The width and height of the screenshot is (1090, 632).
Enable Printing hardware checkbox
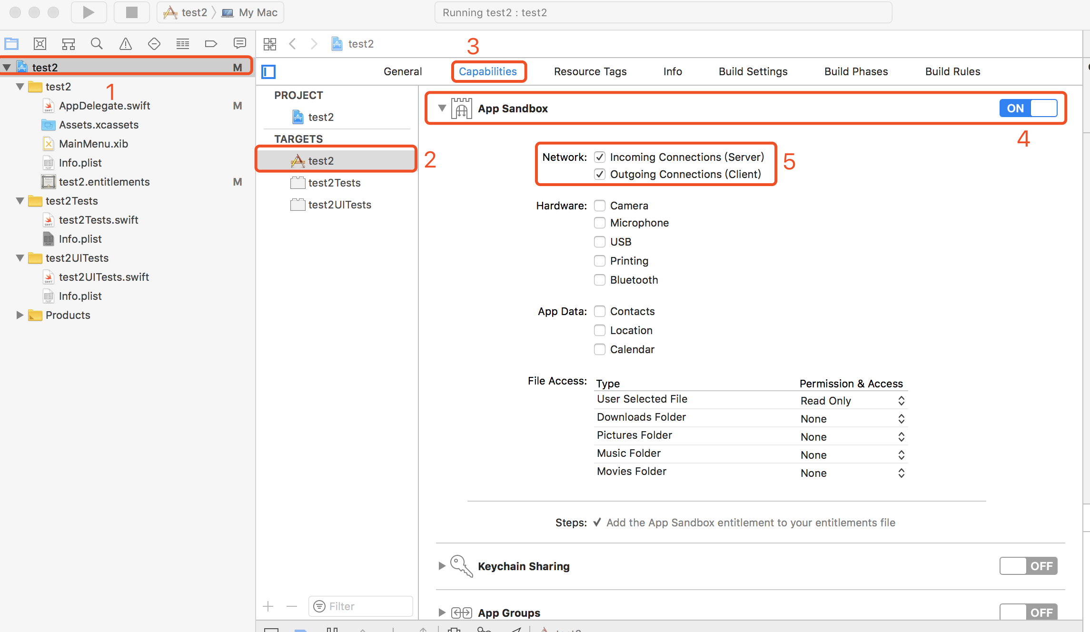point(600,261)
